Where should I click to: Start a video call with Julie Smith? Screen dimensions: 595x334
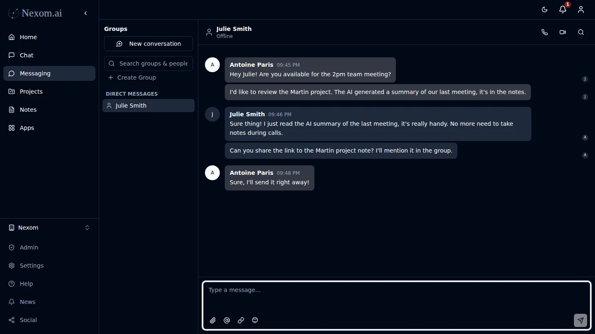pyautogui.click(x=563, y=32)
